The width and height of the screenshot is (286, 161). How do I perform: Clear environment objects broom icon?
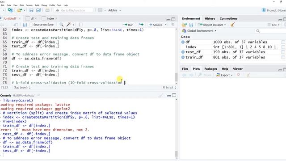(232, 25)
